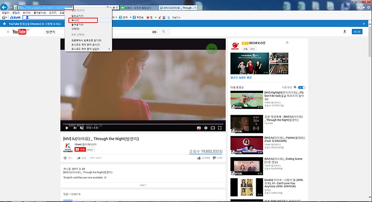Switch the player to theater mode

[213, 128]
